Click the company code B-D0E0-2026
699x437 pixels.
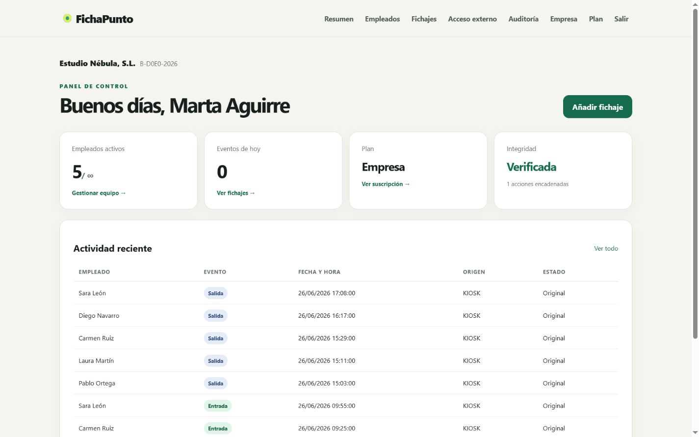158,64
